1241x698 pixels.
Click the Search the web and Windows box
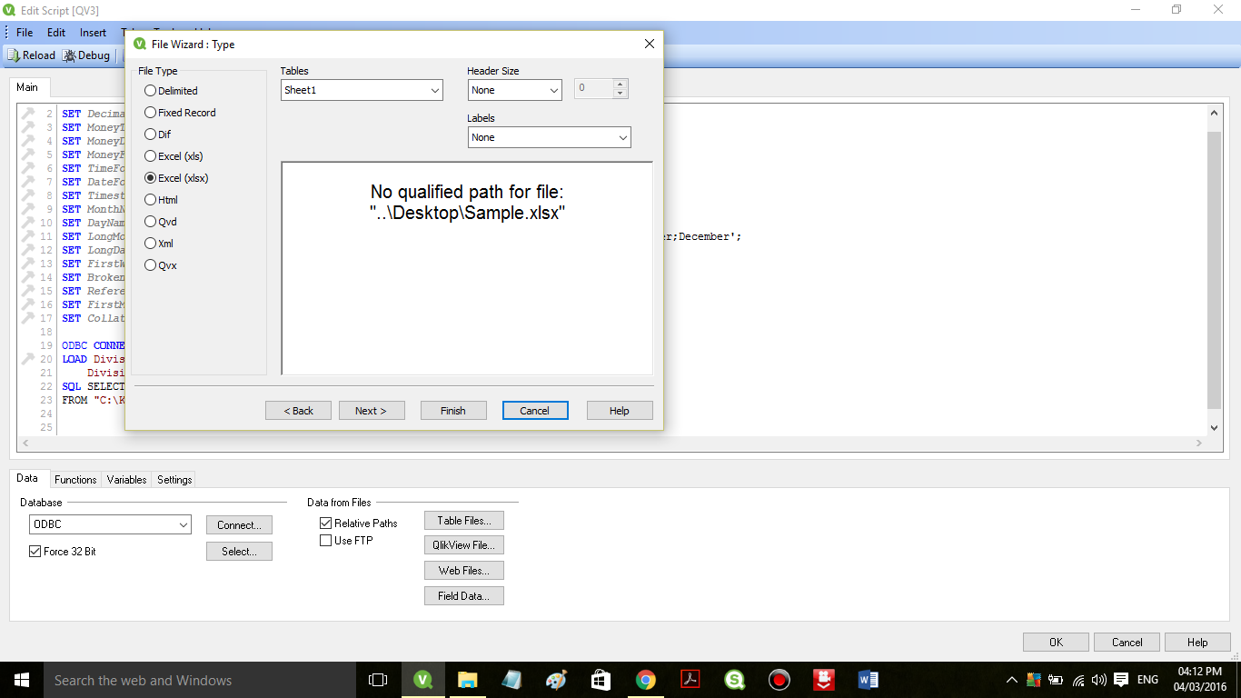coord(200,680)
